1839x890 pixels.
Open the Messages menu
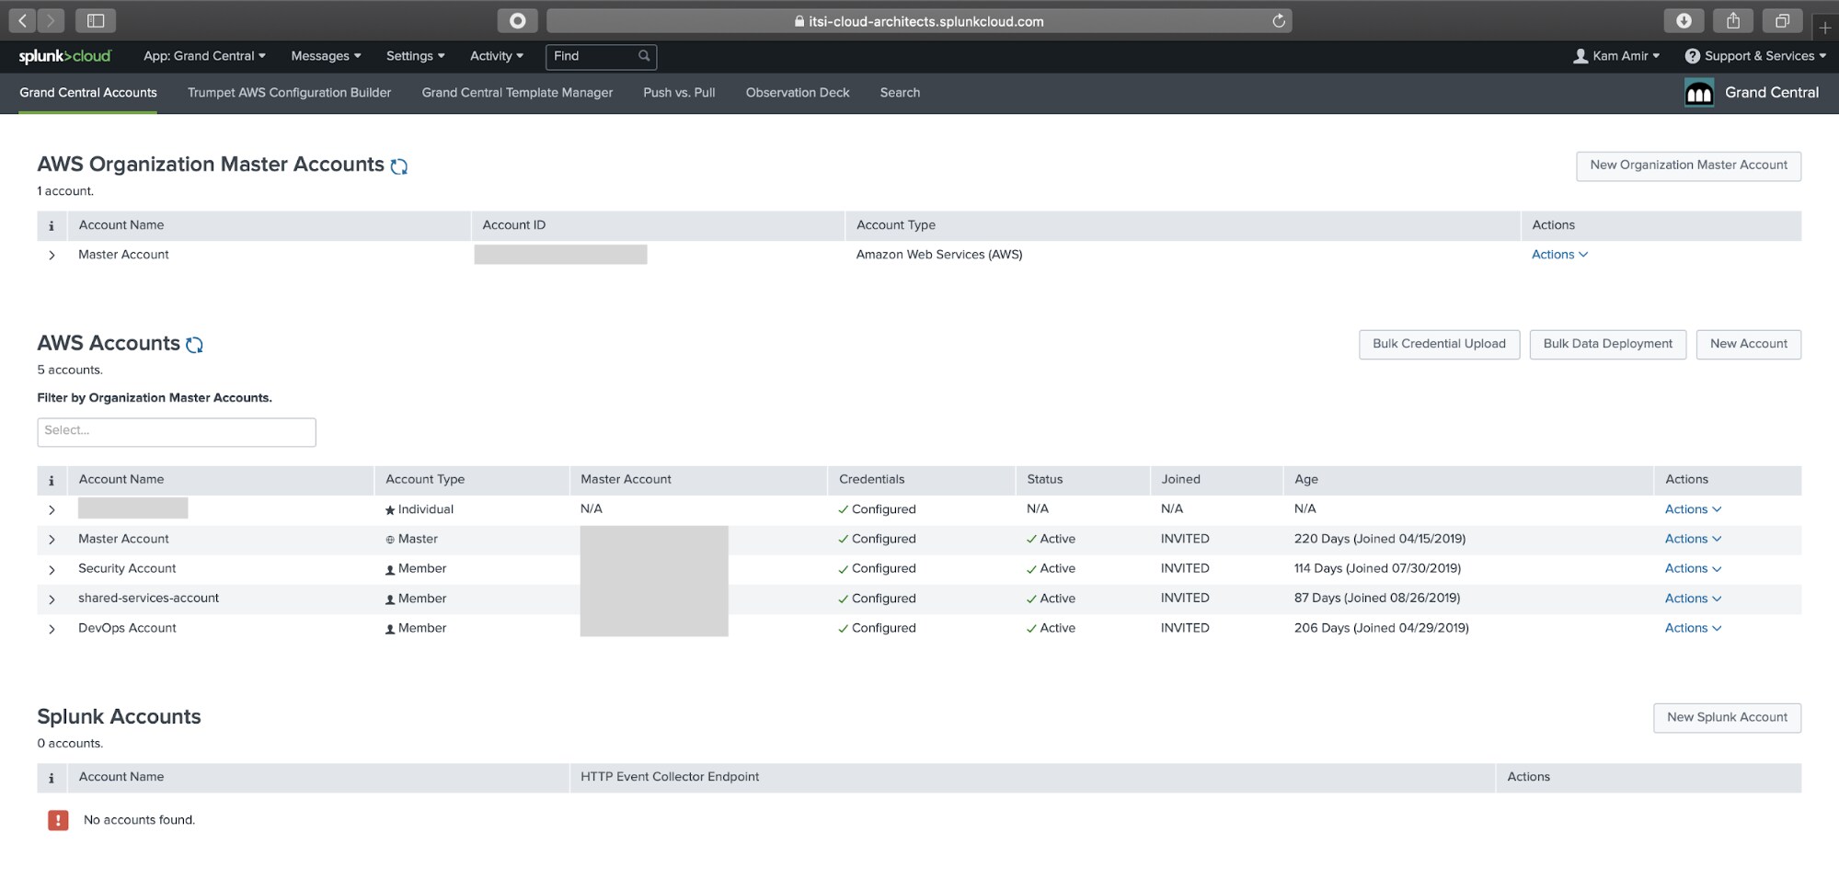(x=326, y=56)
